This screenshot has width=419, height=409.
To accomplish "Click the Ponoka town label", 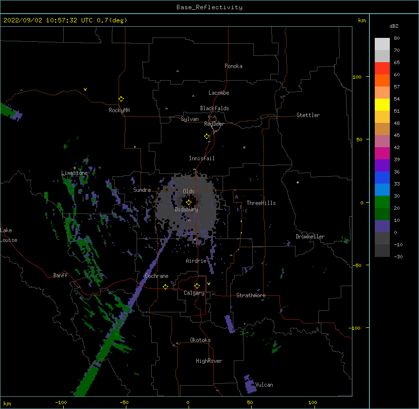I will tap(233, 66).
